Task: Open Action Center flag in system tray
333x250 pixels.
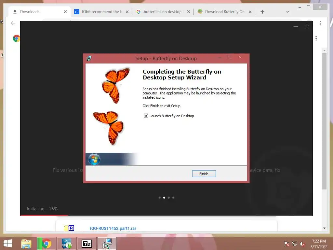Action: point(286,244)
